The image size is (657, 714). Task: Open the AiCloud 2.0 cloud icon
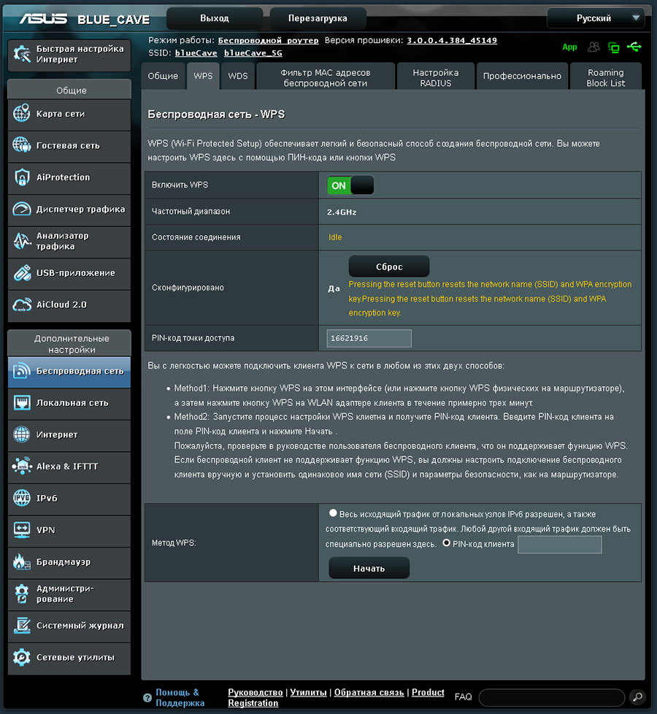(x=21, y=304)
